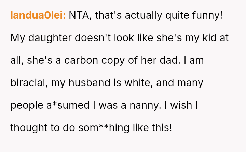Click the word "people" in the fifth line
The image size is (246, 152).
tap(26, 105)
